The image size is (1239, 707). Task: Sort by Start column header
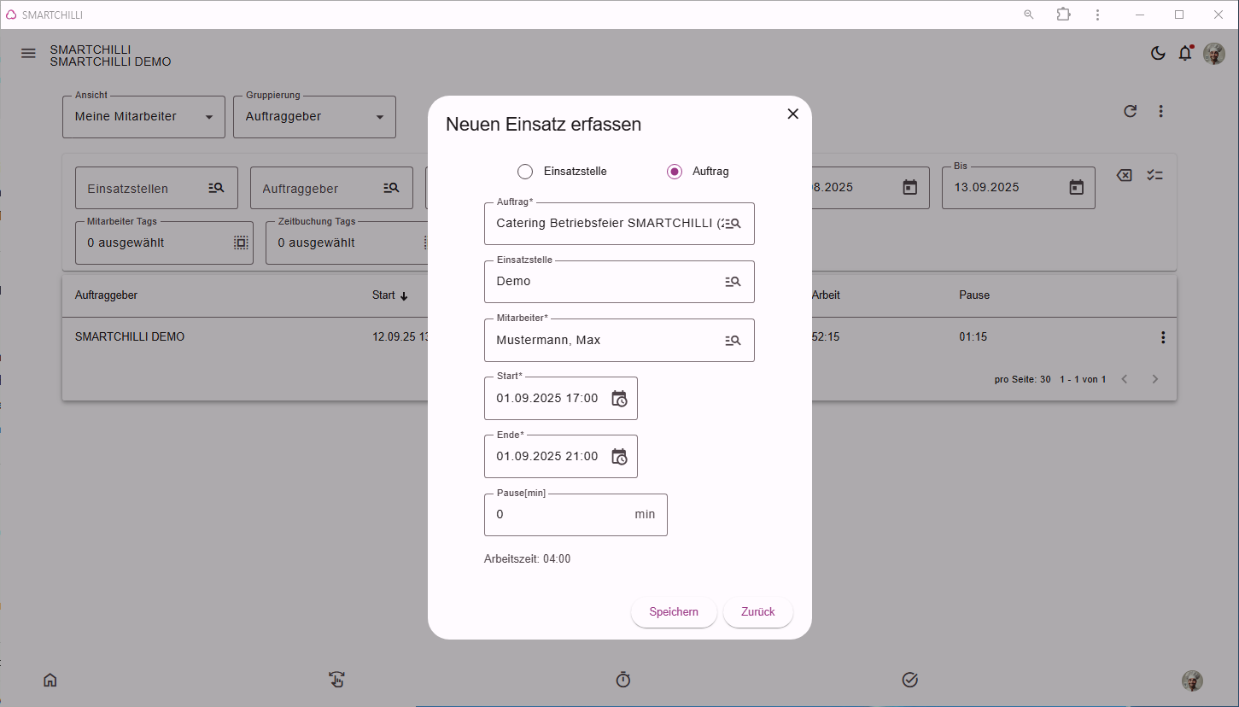pos(390,295)
